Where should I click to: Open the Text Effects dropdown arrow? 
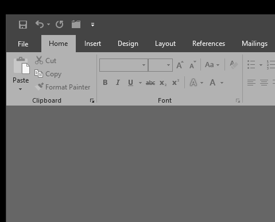coord(202,83)
